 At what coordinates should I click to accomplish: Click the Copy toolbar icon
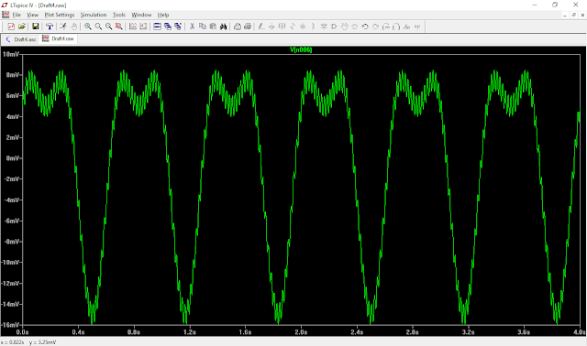203,27
